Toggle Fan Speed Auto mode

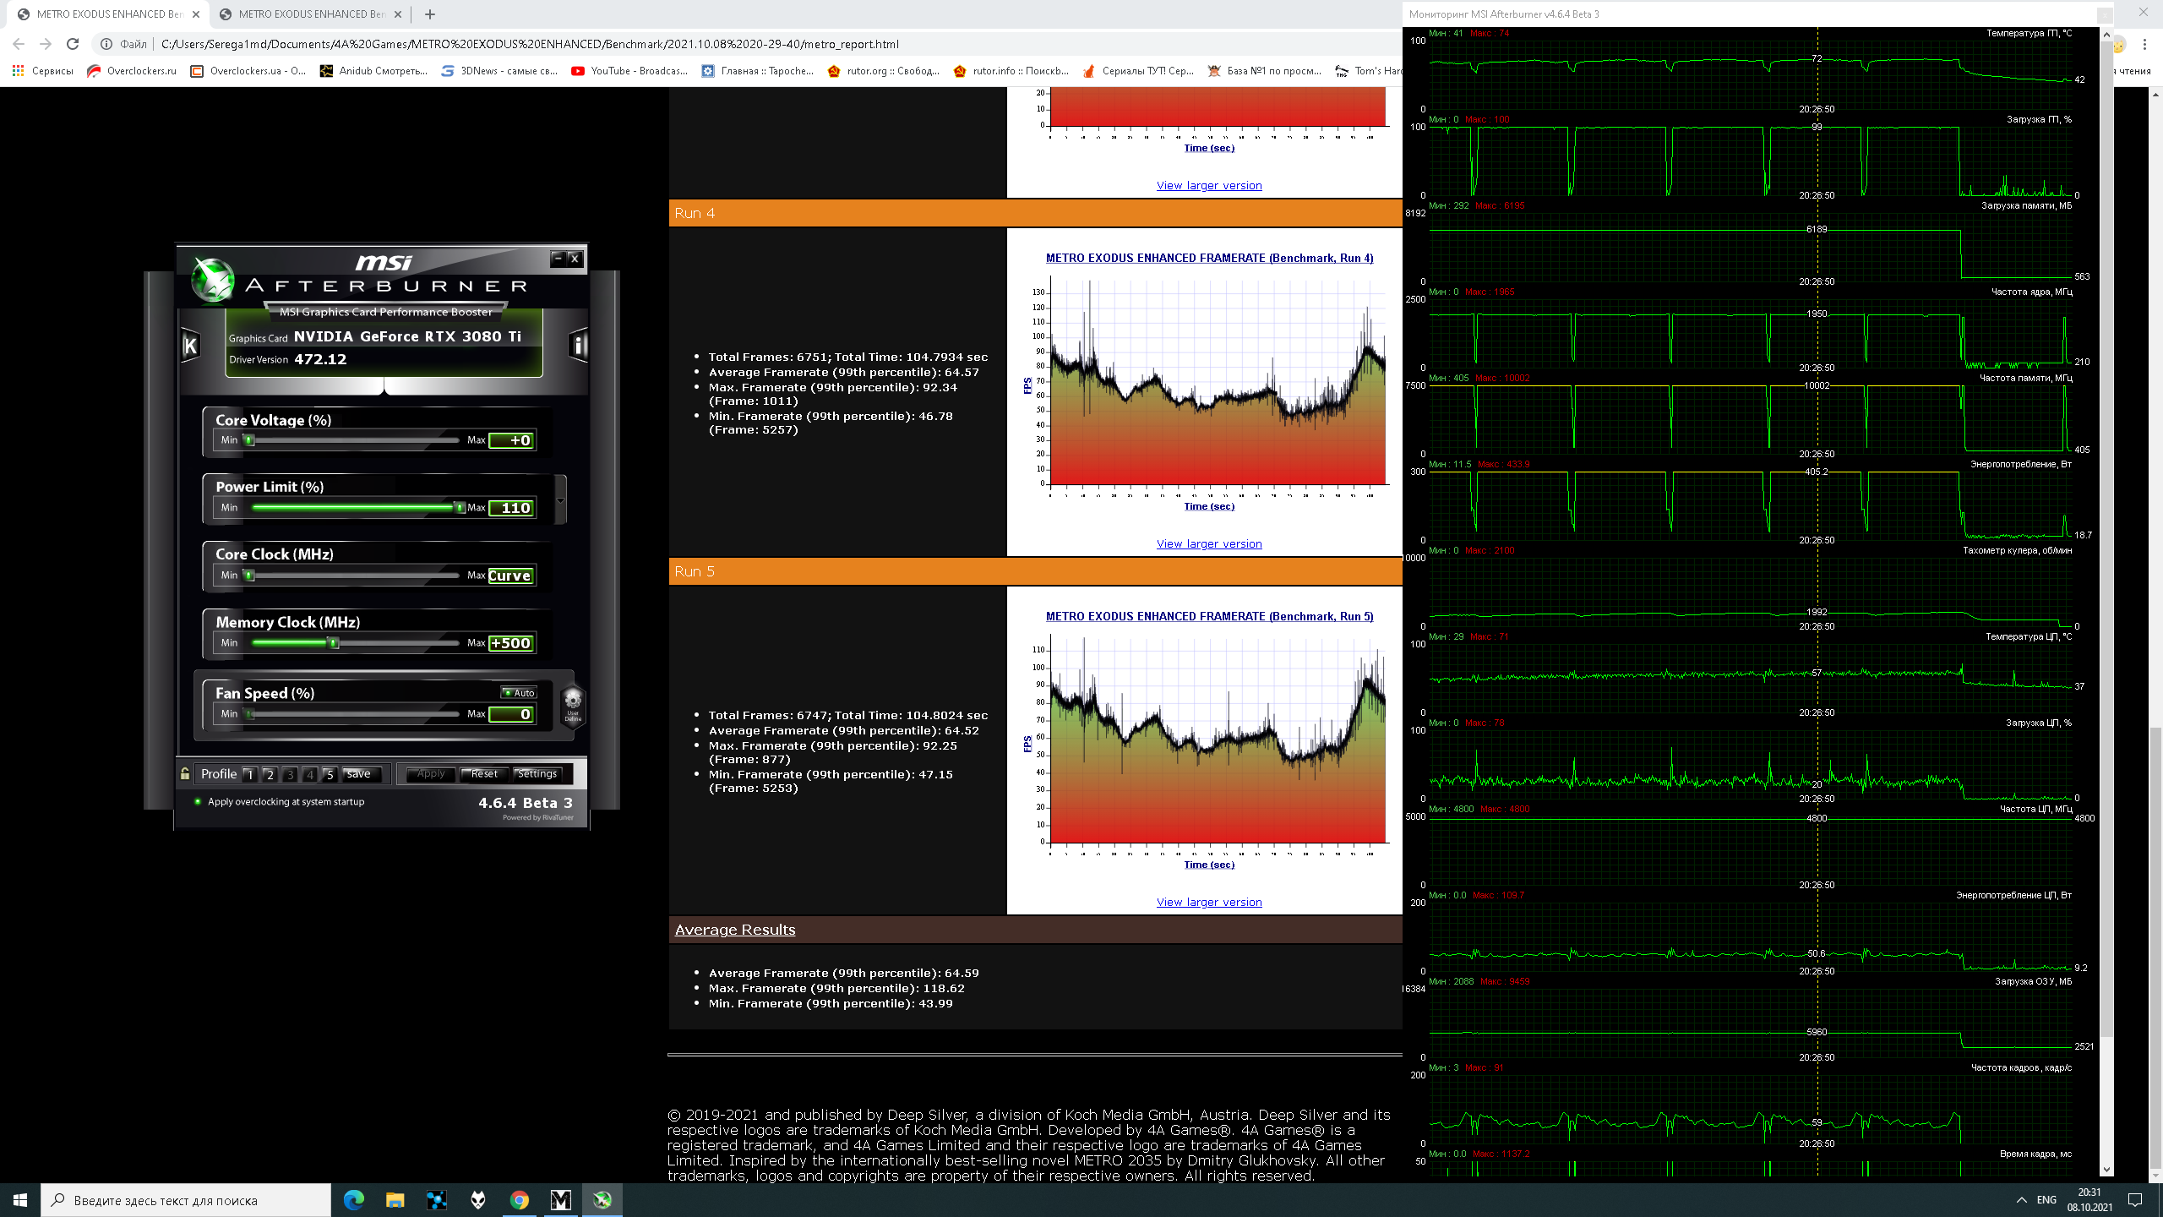click(x=519, y=692)
